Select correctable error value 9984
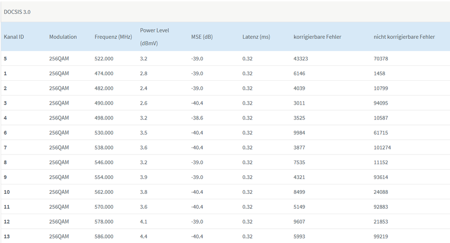Image resolution: width=450 pixels, height=243 pixels. pos(299,133)
